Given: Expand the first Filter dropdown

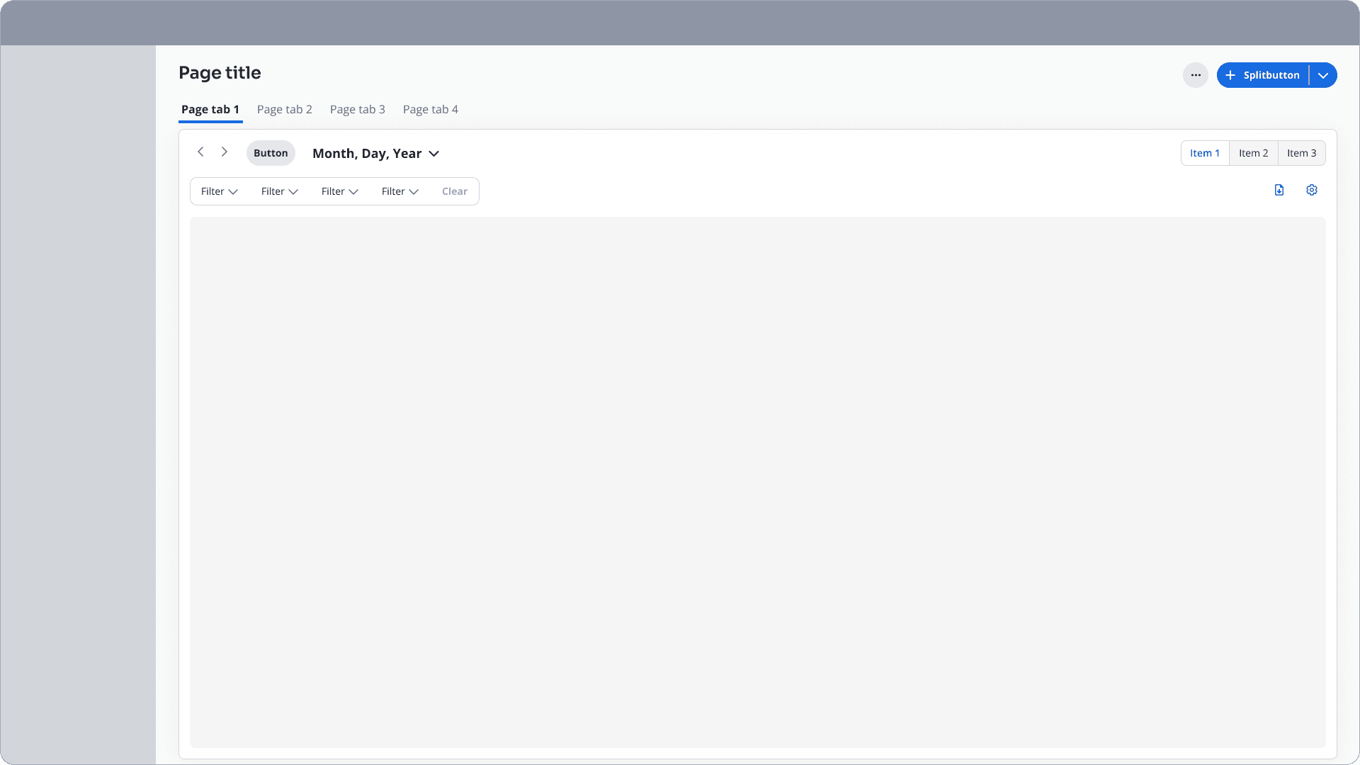Looking at the screenshot, I should point(219,191).
